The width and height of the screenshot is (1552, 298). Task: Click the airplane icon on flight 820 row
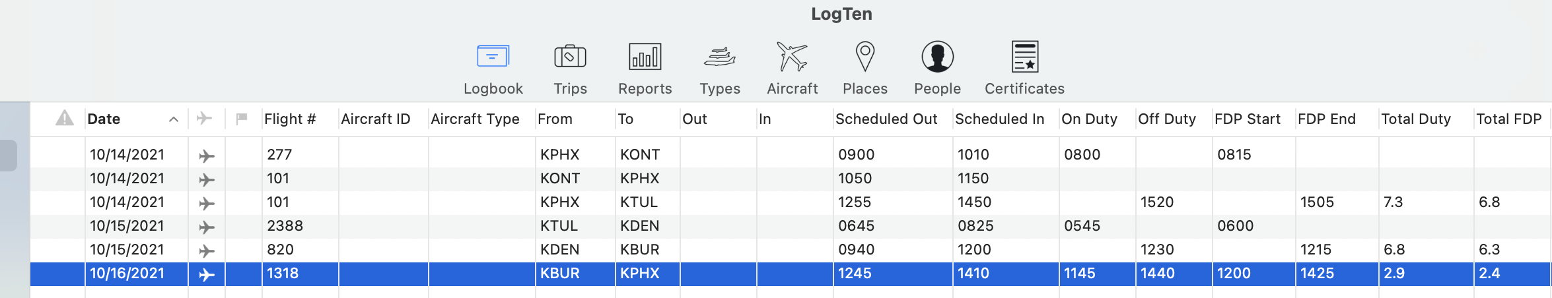pos(206,251)
